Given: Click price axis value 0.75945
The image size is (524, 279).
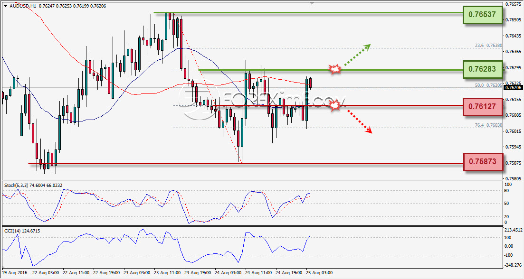Looking at the screenshot, I should click(514, 147).
